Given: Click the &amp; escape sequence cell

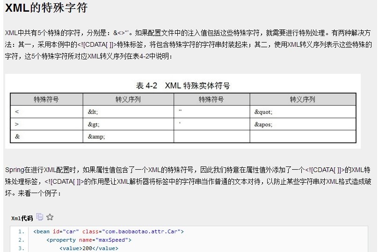Looking at the screenshot, I should pos(128,137).
